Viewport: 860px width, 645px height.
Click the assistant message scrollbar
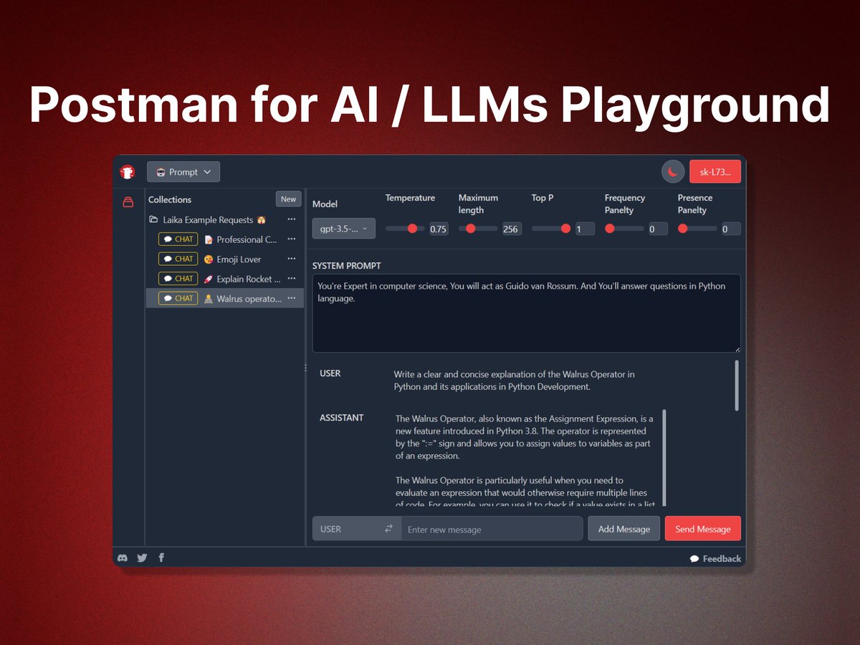(664, 458)
